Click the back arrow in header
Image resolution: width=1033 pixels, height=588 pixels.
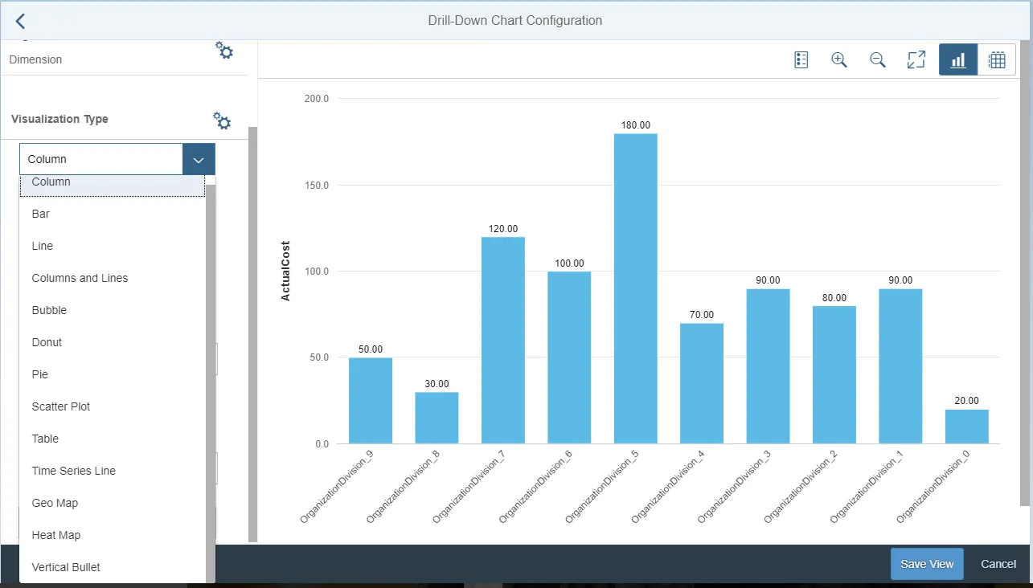point(19,21)
